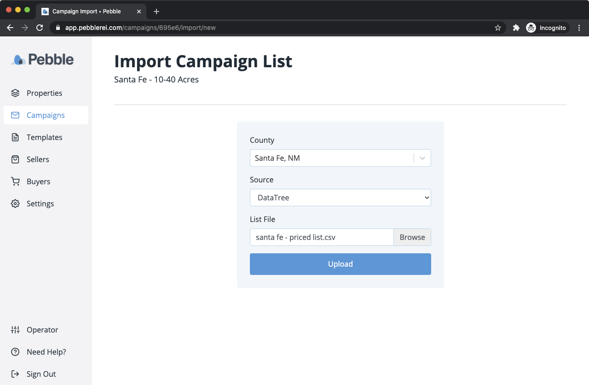Open the Source DataTree dropdown

tap(340, 198)
